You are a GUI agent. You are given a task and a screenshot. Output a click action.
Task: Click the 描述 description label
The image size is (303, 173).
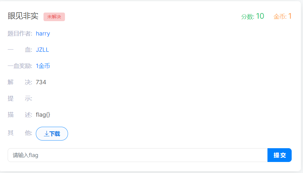20,115
